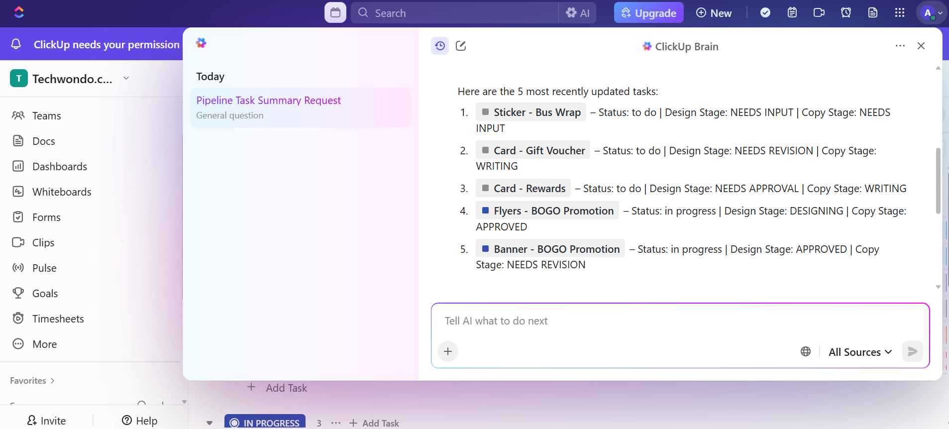Open the Clips camera icon in top bar
Screen dimensions: 949x429
(x=819, y=13)
